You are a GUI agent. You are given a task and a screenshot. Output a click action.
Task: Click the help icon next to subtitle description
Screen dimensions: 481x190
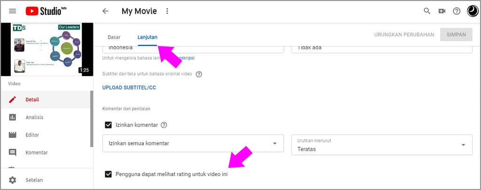pos(199,74)
